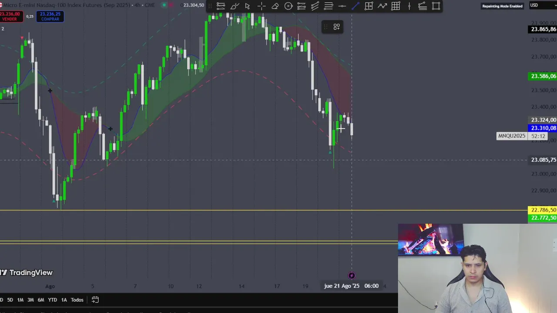Click the circle-with-center-dot toolbar icon

[288, 6]
